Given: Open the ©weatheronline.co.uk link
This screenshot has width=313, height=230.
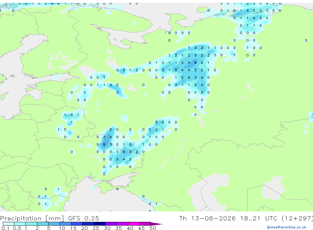Looking at the screenshot, I should (x=286, y=227).
